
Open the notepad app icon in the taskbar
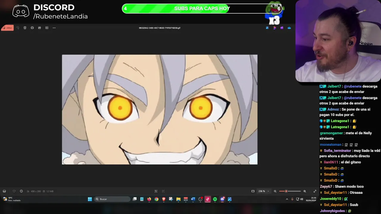pyautogui.click(x=142, y=199)
